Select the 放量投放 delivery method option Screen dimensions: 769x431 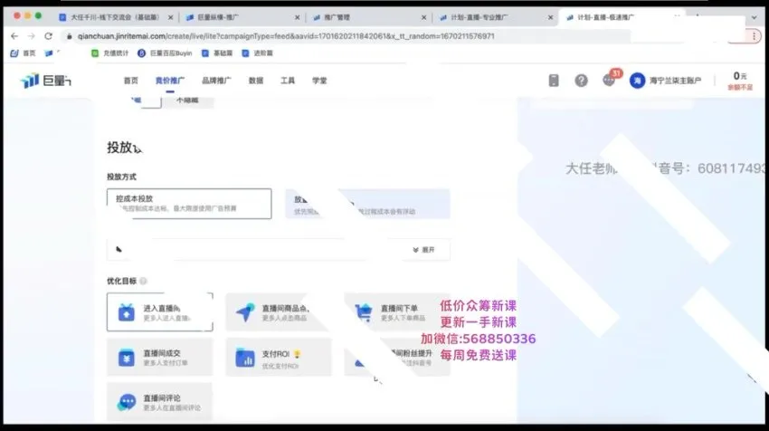pos(366,204)
